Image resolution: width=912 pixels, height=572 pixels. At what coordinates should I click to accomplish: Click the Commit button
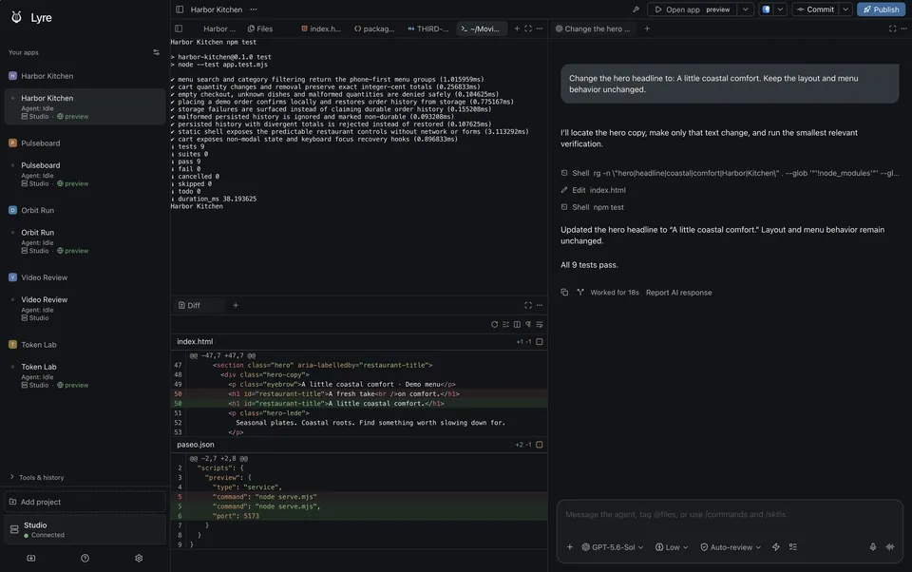pyautogui.click(x=815, y=10)
